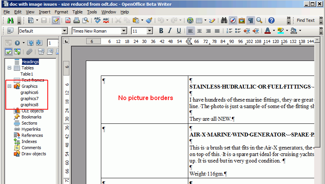Image resolution: width=325 pixels, height=184 pixels.
Task: Toggle Numbering list icon
Action: pos(229,31)
